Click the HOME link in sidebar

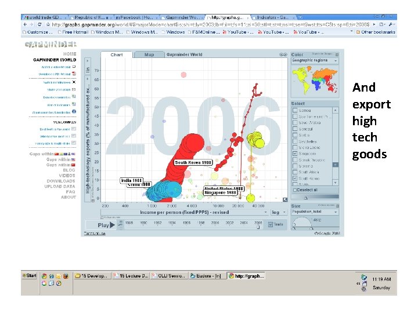(70, 54)
